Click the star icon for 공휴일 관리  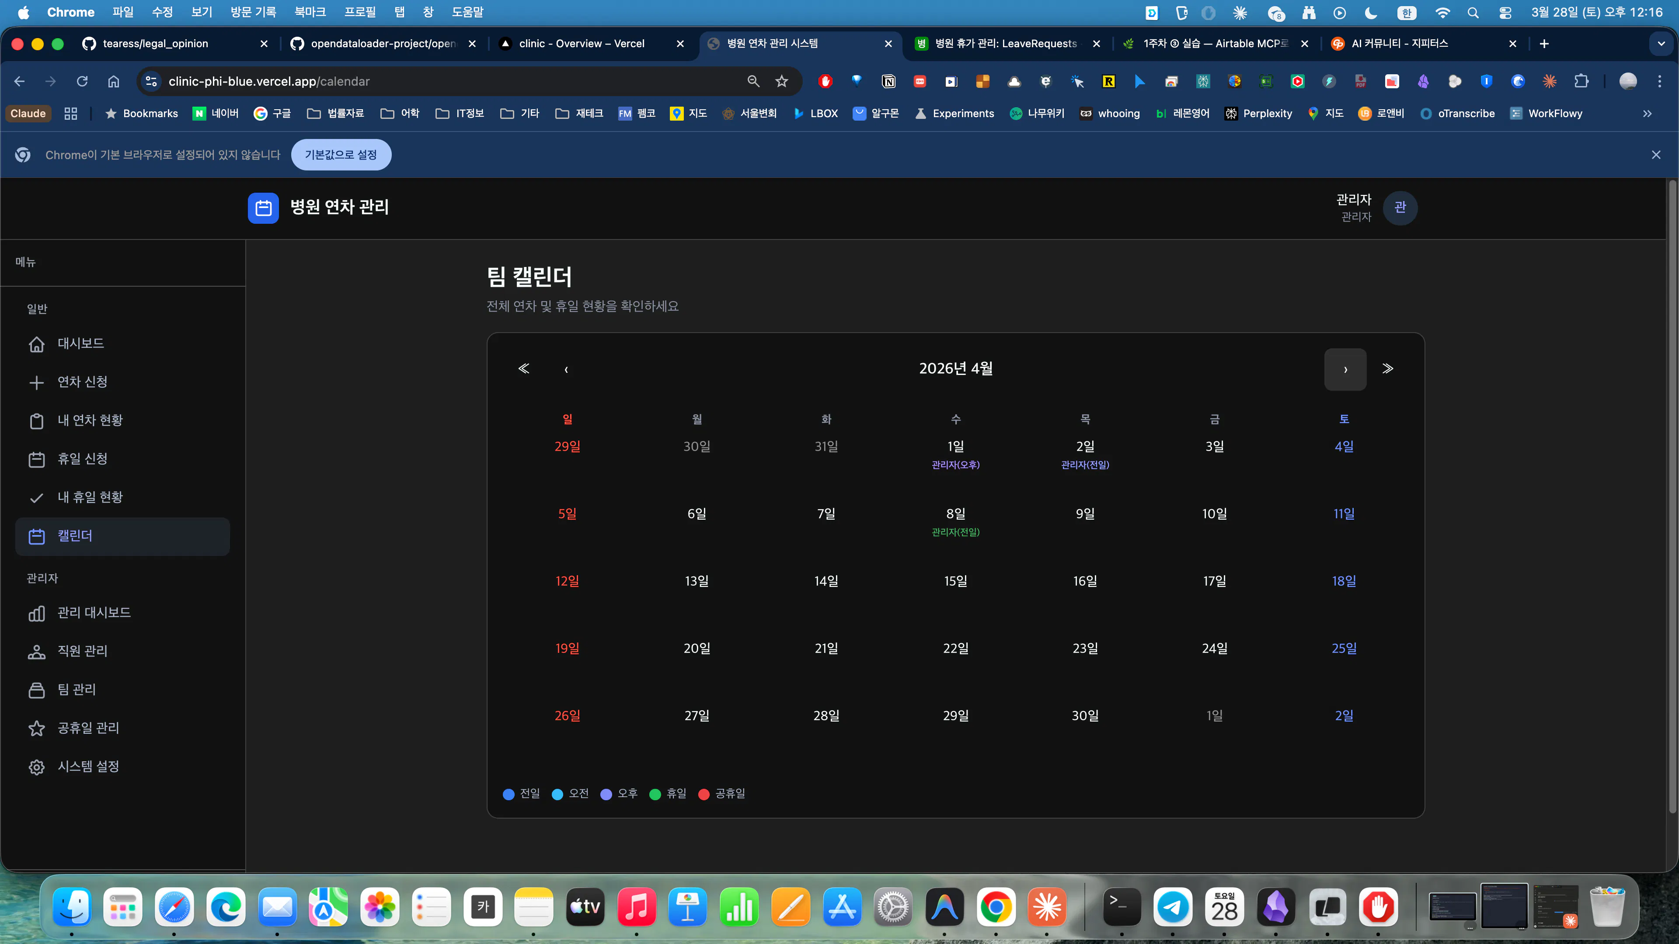tap(36, 729)
